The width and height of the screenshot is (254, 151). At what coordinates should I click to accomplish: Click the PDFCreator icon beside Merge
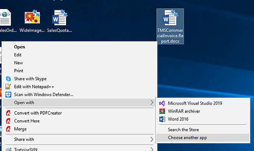(x=8, y=129)
